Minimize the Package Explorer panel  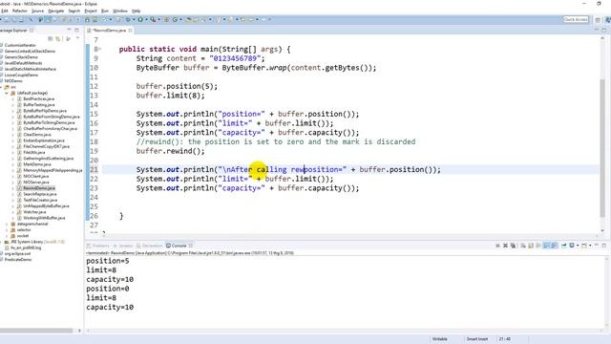click(x=70, y=30)
